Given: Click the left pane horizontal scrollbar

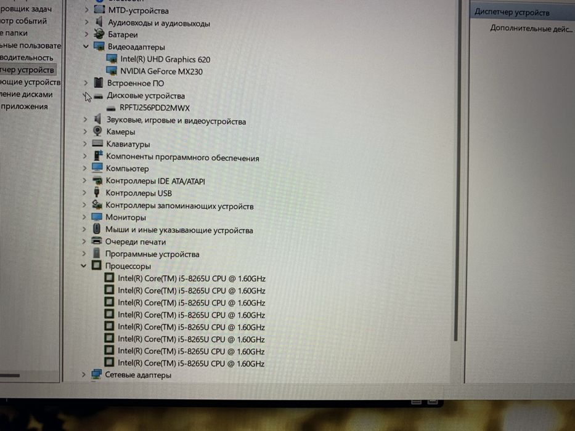Looking at the screenshot, I should 10,376.
